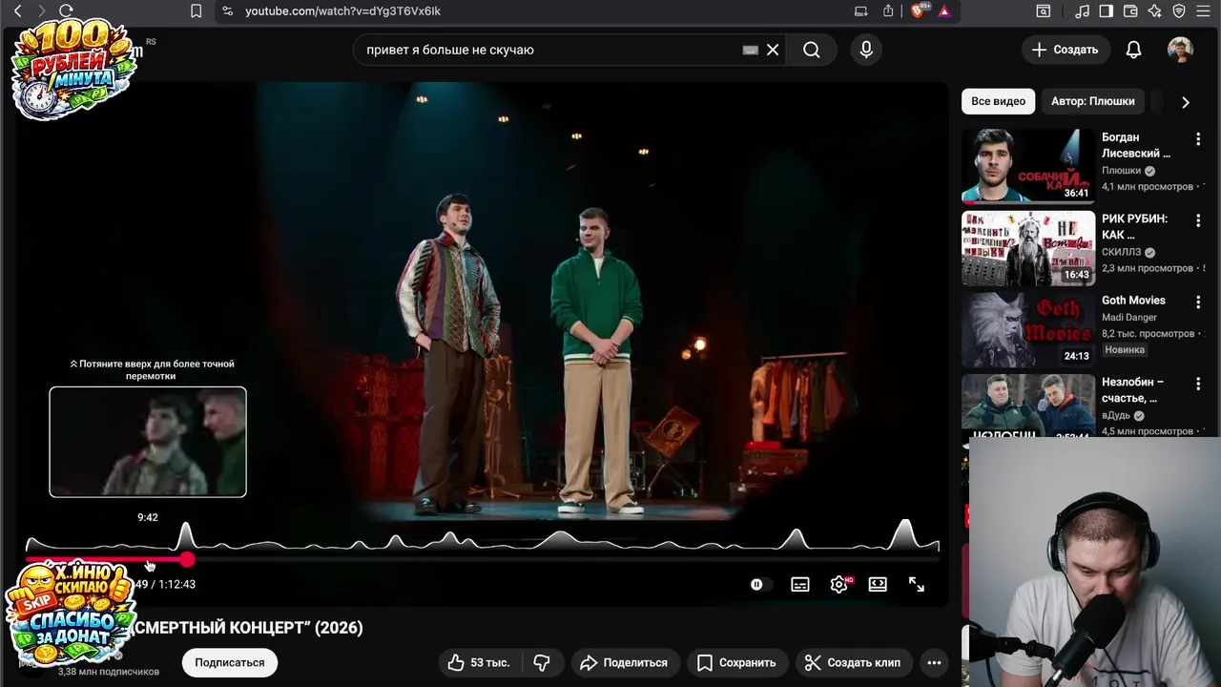Click the СМЕРТНЫЙ КОНЦЕРТ (2026) video title
The height and width of the screenshot is (687, 1221).
(x=248, y=627)
